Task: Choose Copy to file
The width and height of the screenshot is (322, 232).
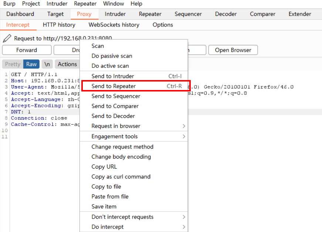Action: tap(134, 187)
